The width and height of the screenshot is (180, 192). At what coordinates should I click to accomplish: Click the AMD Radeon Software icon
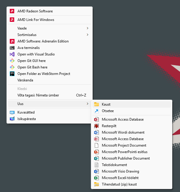[x=12, y=11]
